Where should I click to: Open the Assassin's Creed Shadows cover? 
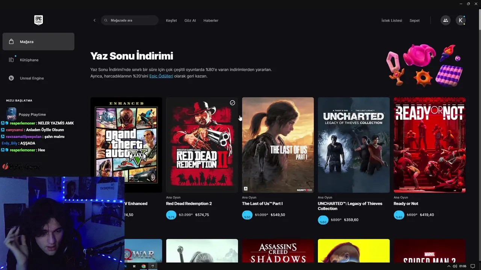point(278,251)
